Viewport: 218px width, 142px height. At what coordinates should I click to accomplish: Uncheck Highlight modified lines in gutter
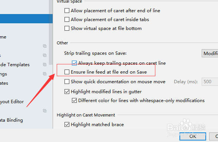(x=67, y=92)
